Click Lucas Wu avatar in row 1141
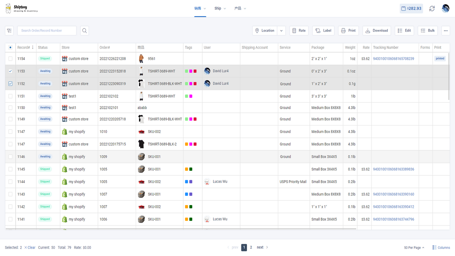Screen dimensions: 455x256 tap(207, 219)
